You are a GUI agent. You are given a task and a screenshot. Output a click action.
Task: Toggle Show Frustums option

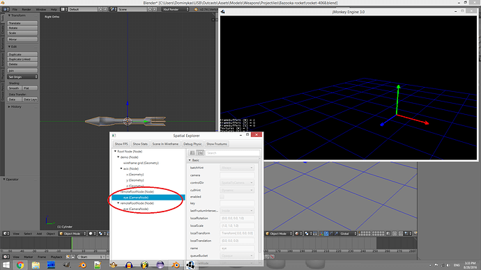tap(217, 144)
